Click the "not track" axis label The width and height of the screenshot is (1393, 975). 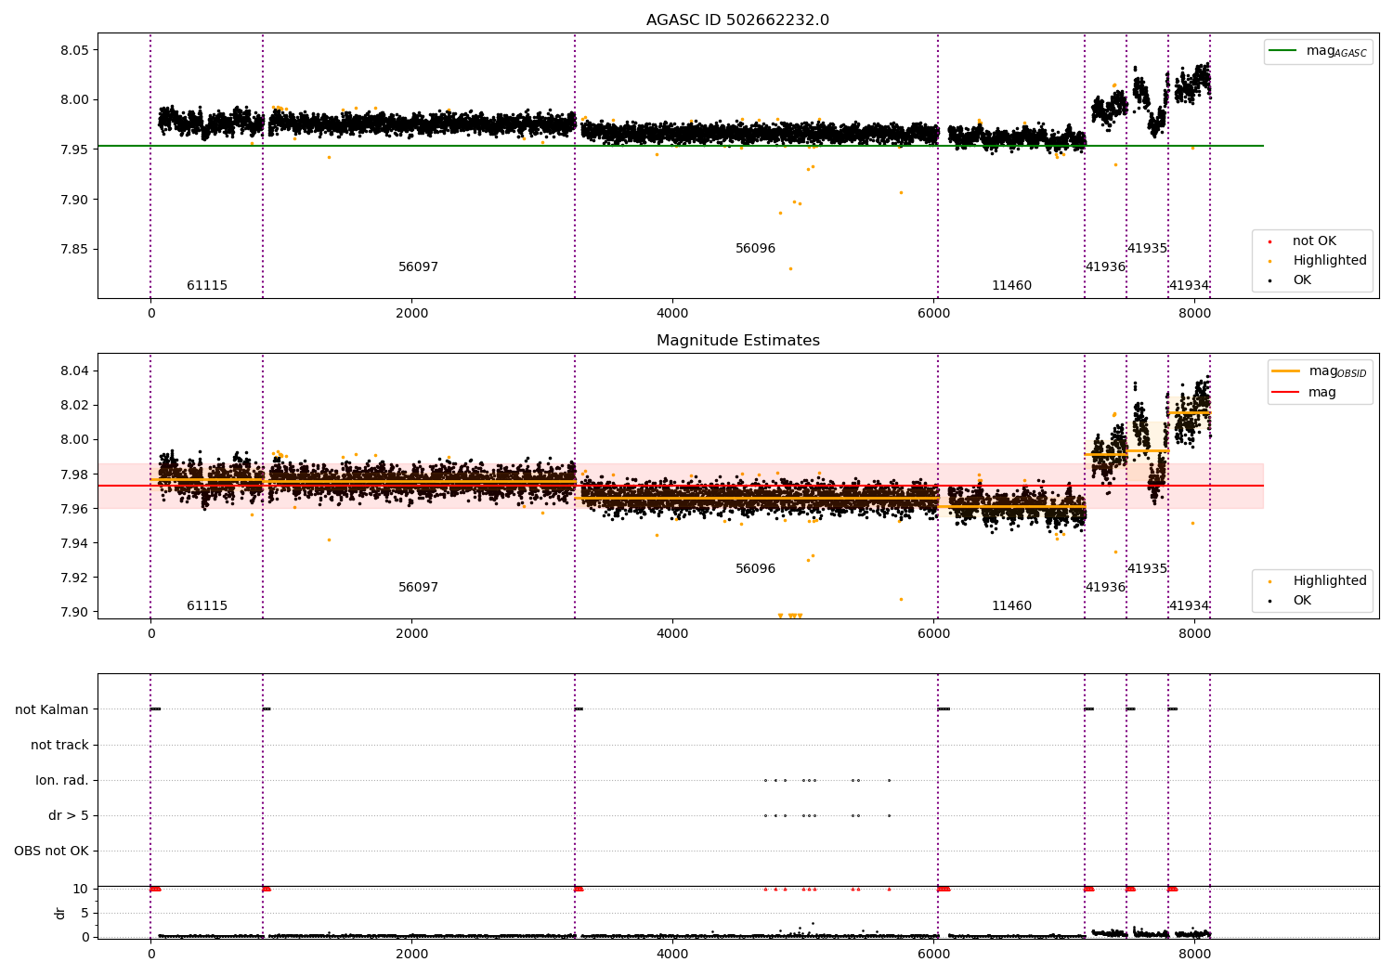[x=59, y=745]
